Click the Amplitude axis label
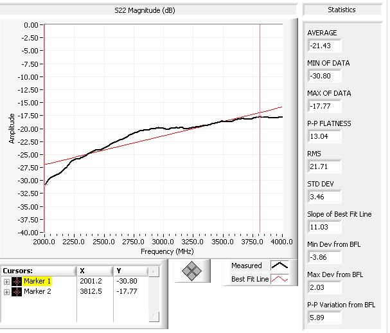Image resolution: width=390 pixels, height=333 pixels. (12, 129)
